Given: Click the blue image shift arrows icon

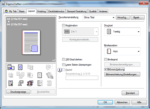Looking at the screenshot, I should point(20,67).
